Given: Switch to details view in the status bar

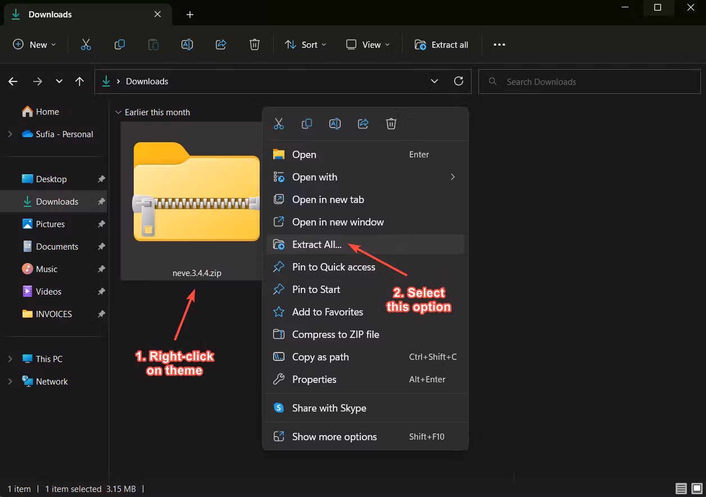Looking at the screenshot, I should [680, 489].
